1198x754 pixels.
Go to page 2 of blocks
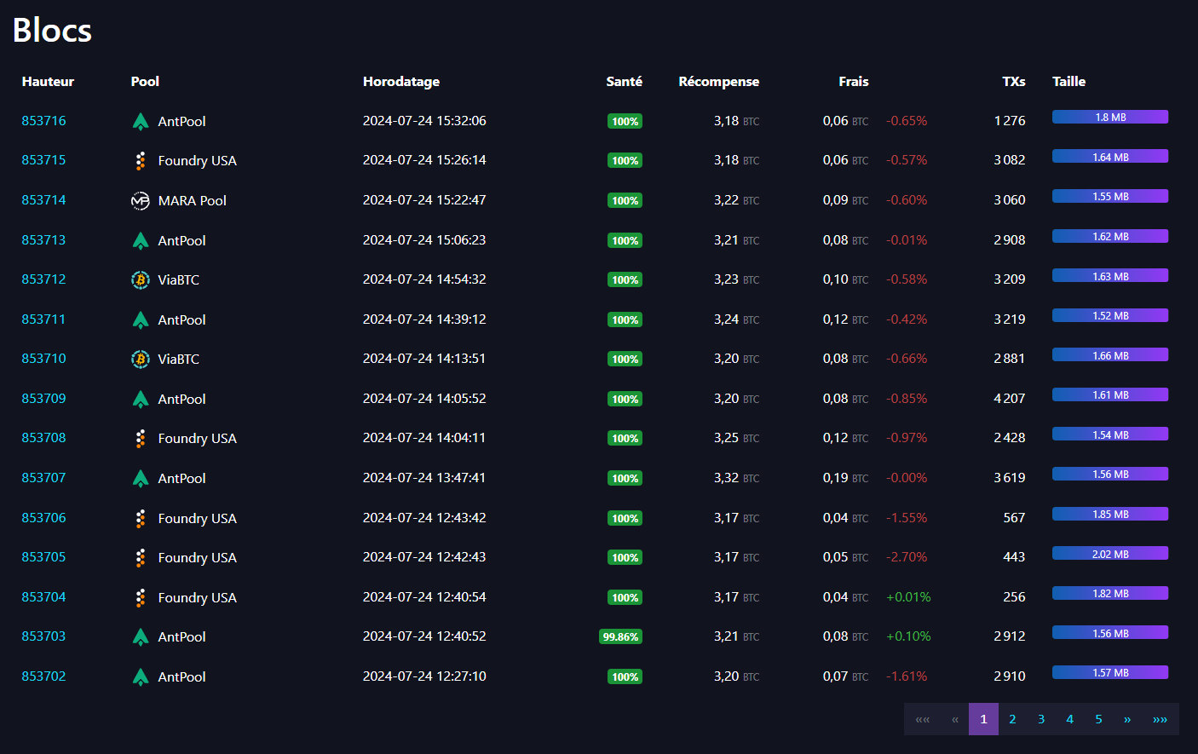click(x=1012, y=719)
